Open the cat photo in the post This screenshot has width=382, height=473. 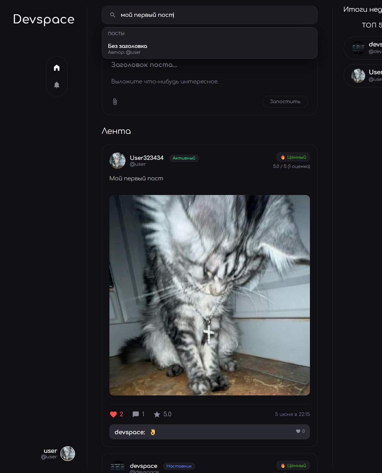tap(210, 295)
